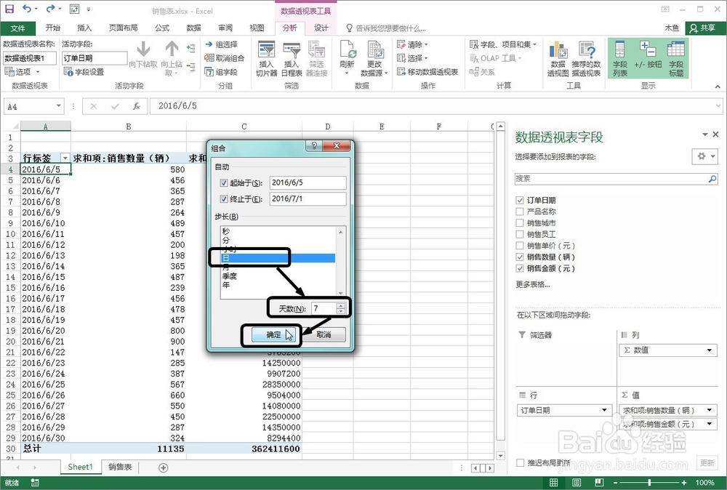This screenshot has width=727, height=490.
Task: Click the 刷新 (Refresh) icon
Action: [x=347, y=51]
